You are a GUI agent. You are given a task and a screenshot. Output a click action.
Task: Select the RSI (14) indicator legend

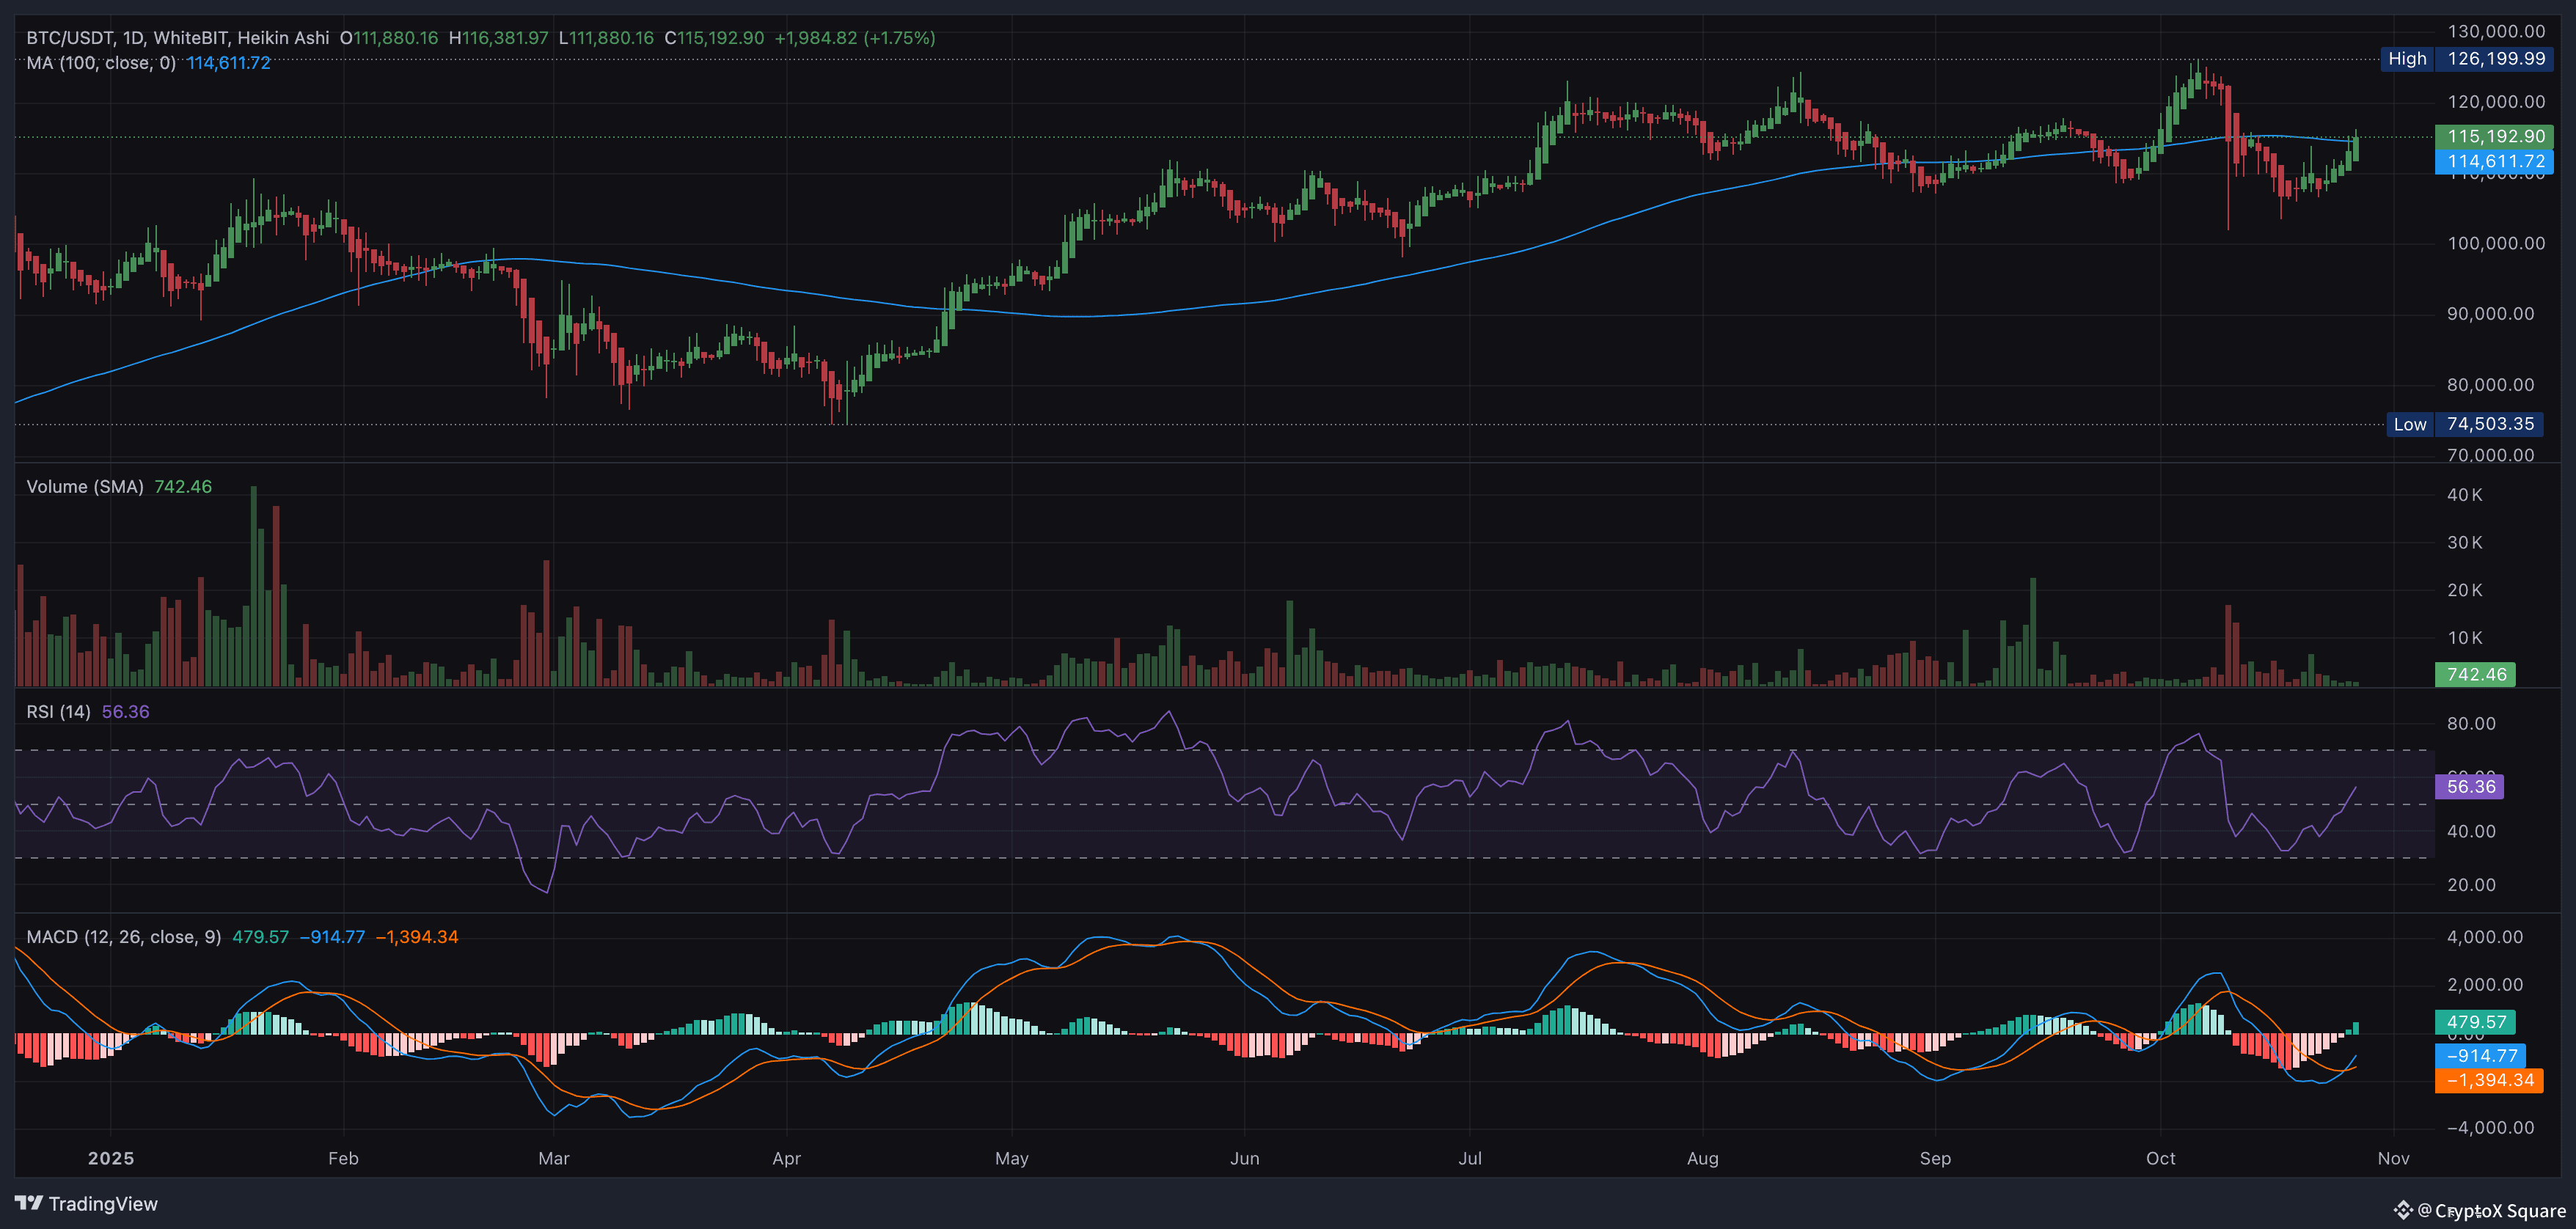(58, 712)
